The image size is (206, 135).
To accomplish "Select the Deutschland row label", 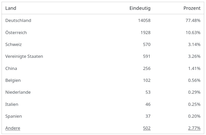I will [18, 20].
